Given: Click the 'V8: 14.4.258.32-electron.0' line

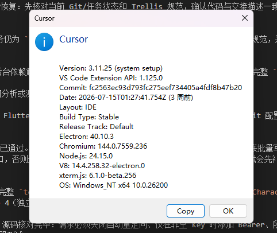Looking at the screenshot, I should coord(102,166).
